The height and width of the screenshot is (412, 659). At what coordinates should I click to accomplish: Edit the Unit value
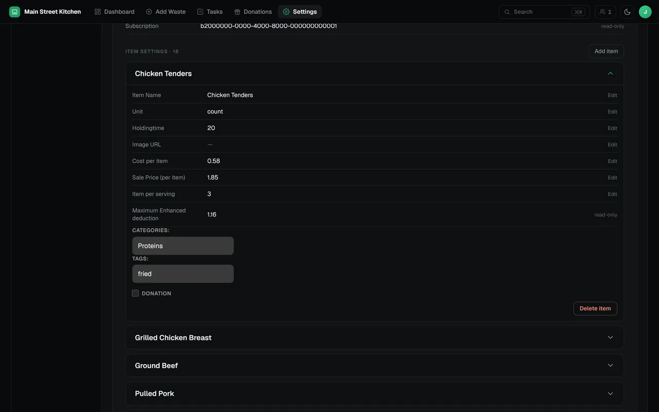612,112
